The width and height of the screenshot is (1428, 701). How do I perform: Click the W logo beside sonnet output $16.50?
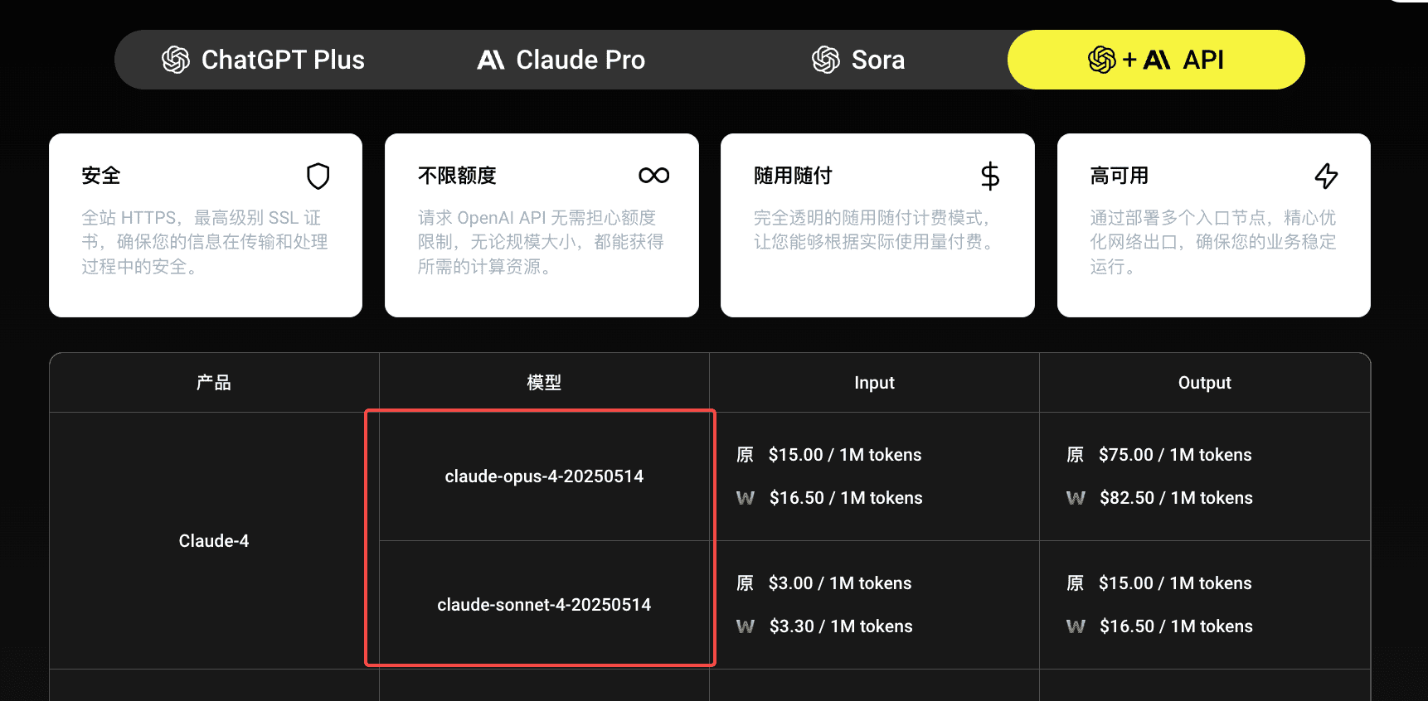[x=1076, y=626]
